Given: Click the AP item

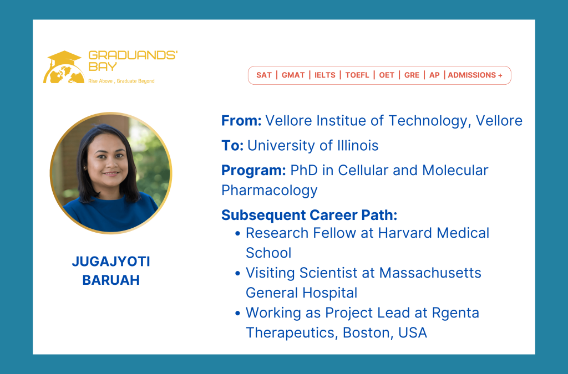Looking at the screenshot, I should (434, 75).
